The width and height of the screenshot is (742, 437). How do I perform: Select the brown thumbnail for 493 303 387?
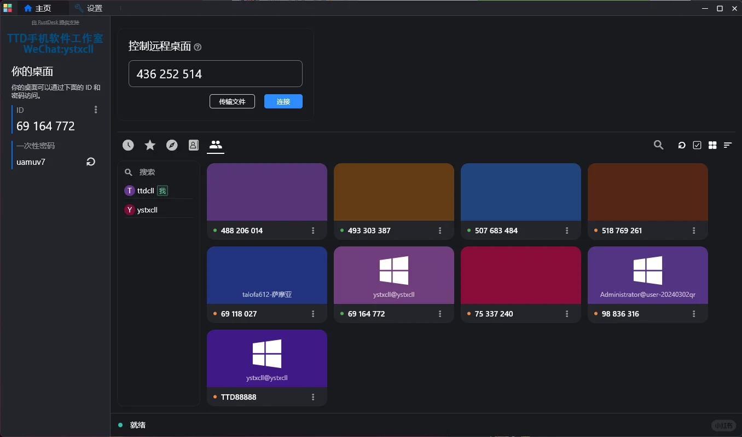pos(394,192)
